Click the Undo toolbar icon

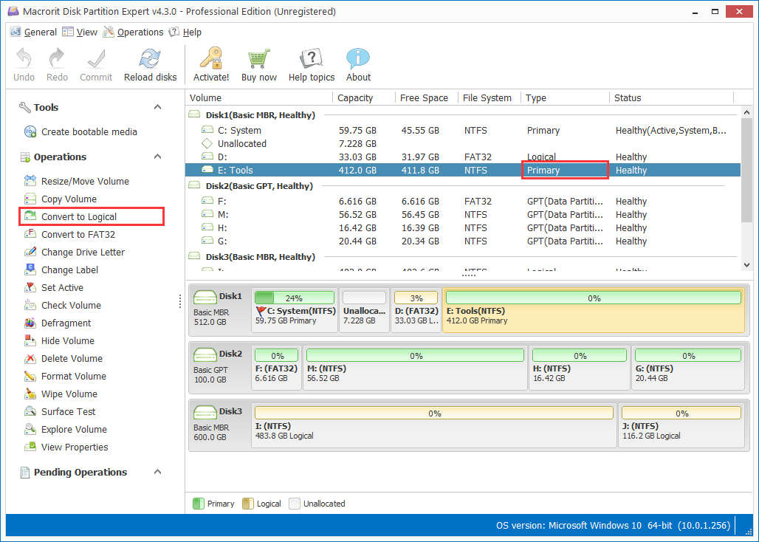tap(24, 59)
